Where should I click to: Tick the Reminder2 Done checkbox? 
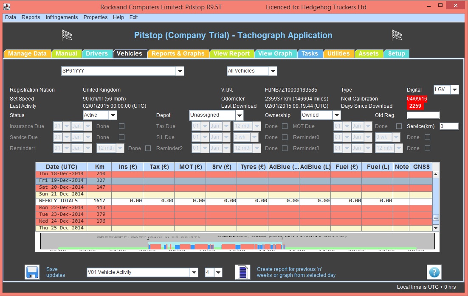tap(285, 148)
